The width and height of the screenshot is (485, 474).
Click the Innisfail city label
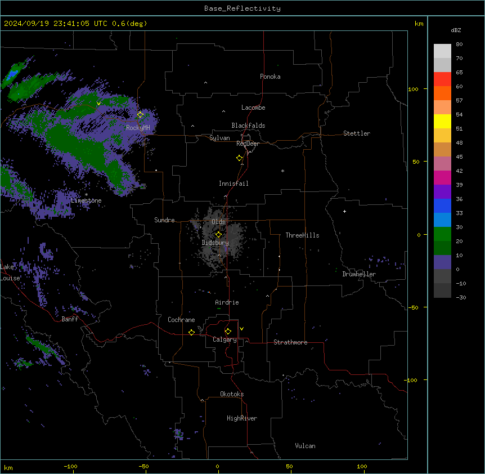[233, 184]
